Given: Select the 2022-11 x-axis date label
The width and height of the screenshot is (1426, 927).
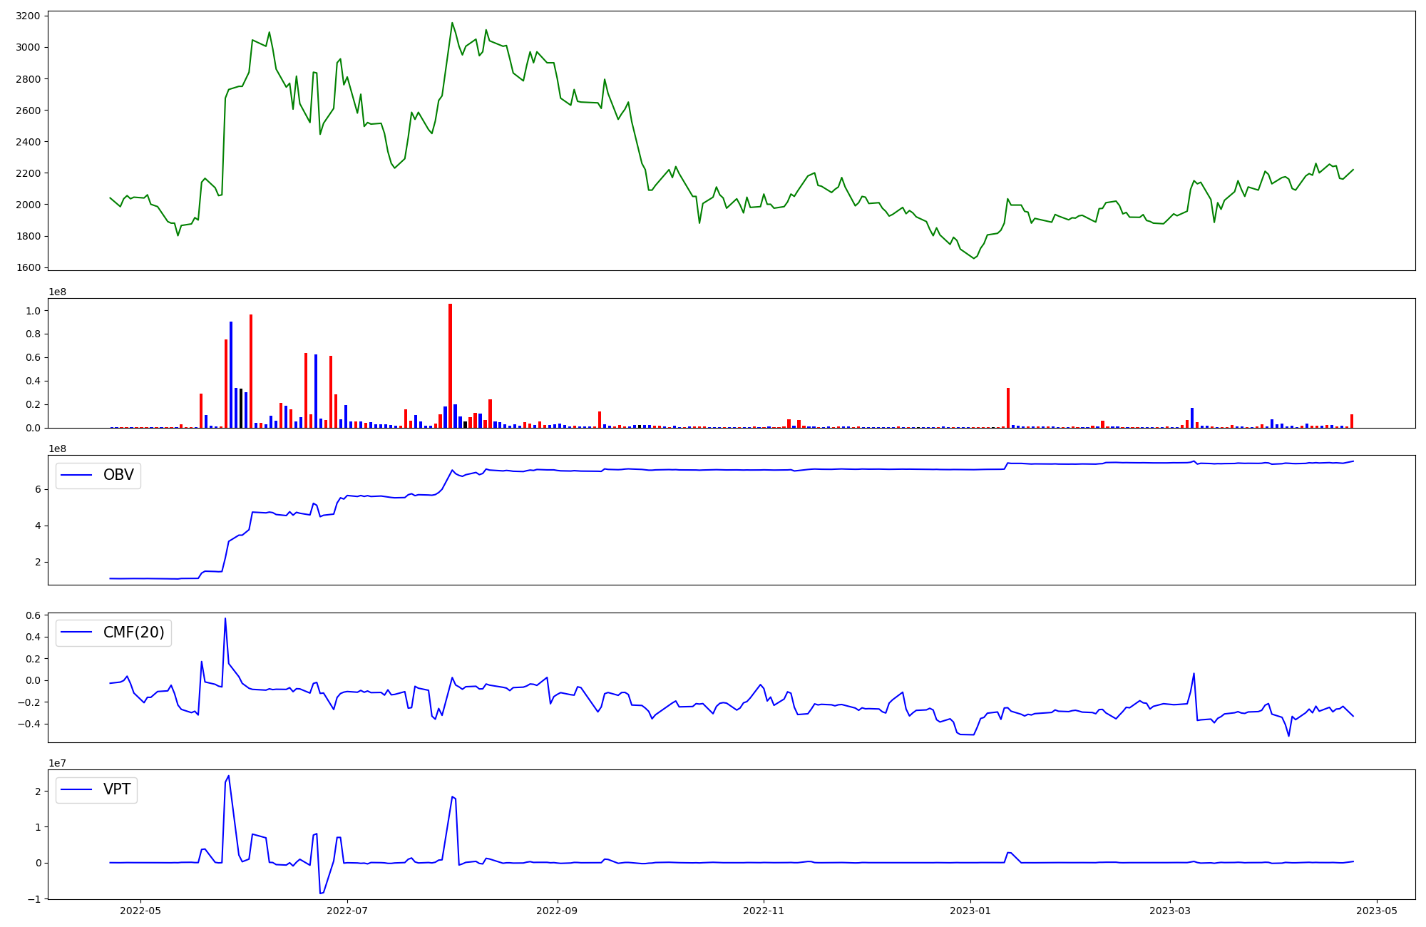Looking at the screenshot, I should pos(764,911).
